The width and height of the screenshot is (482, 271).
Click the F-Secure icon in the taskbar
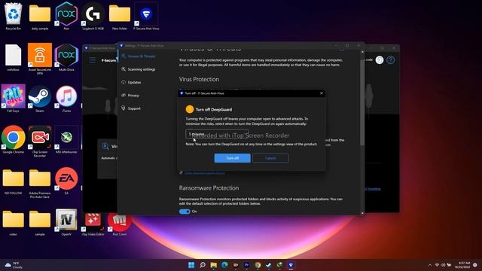tap(291, 265)
